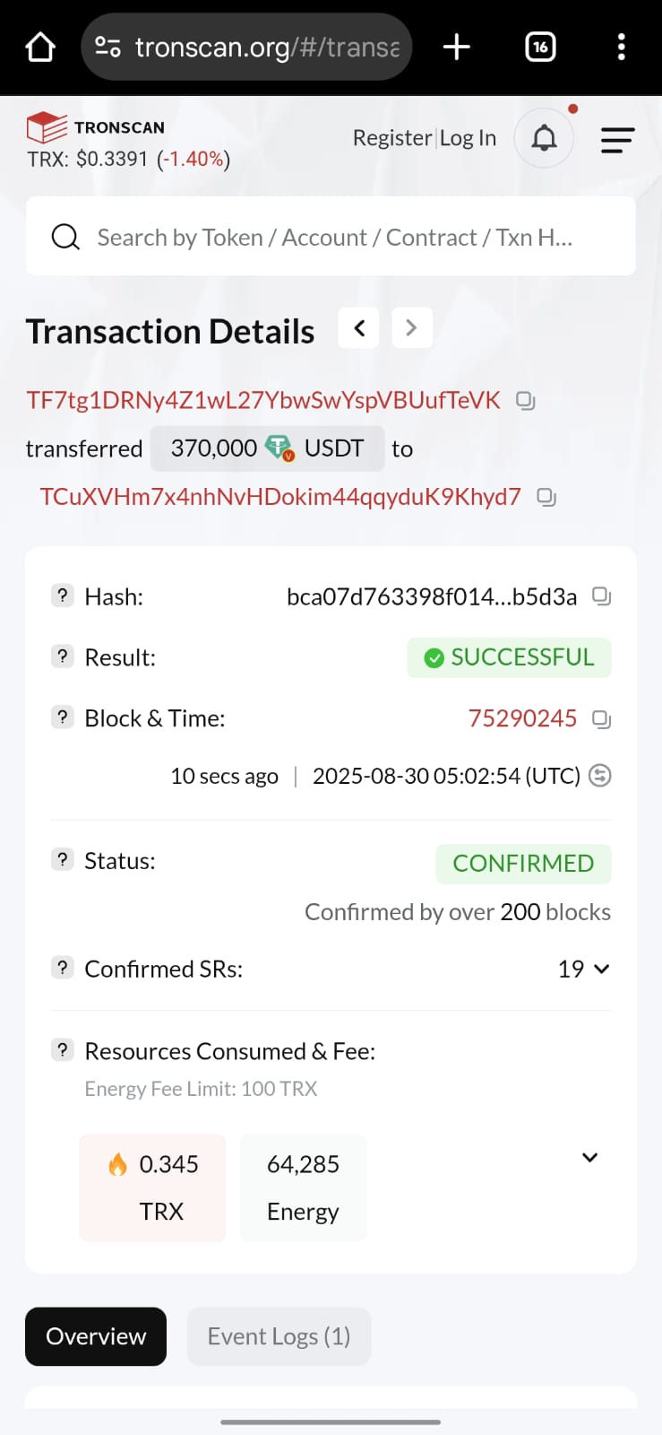Viewport: 662px width, 1435px height.
Task: Copy block number 75290245
Action: pyautogui.click(x=601, y=718)
